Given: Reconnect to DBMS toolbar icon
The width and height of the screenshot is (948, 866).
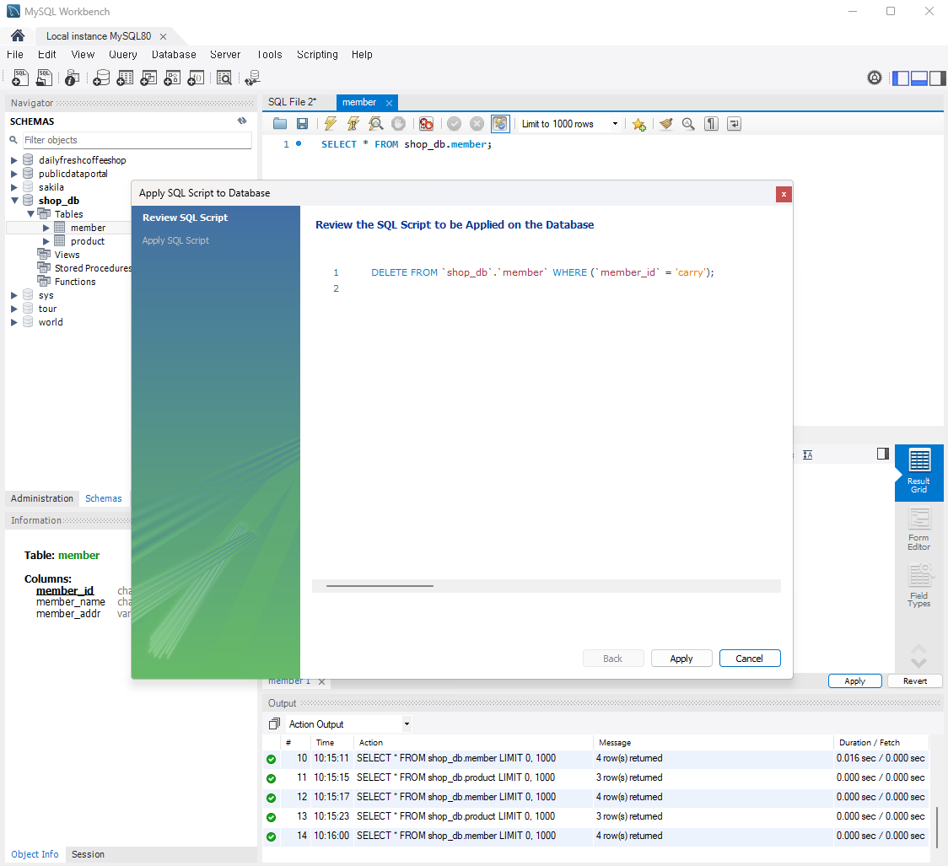Looking at the screenshot, I should coord(252,78).
